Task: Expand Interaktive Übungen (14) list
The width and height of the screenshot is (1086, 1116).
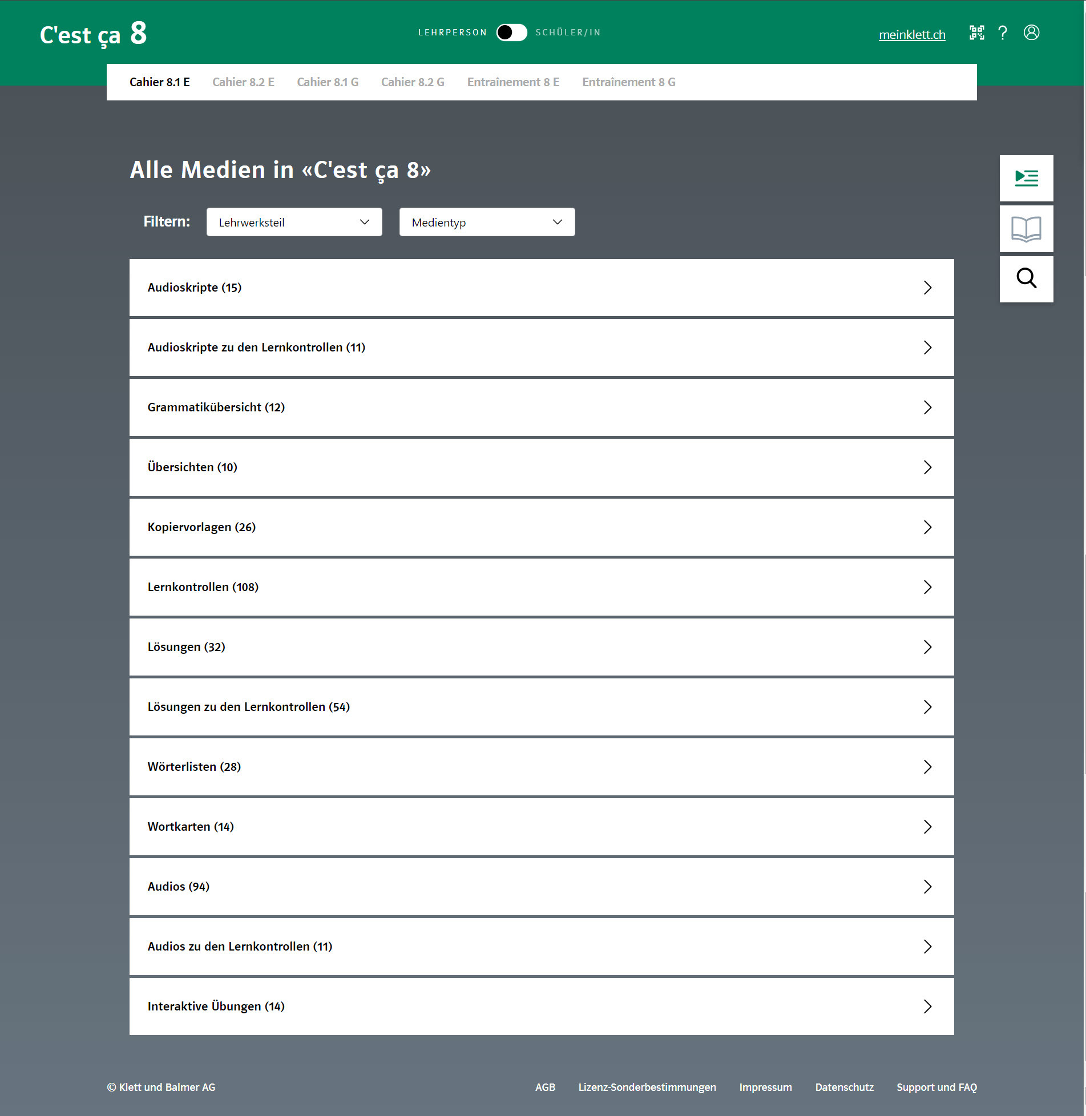Action: [541, 1006]
